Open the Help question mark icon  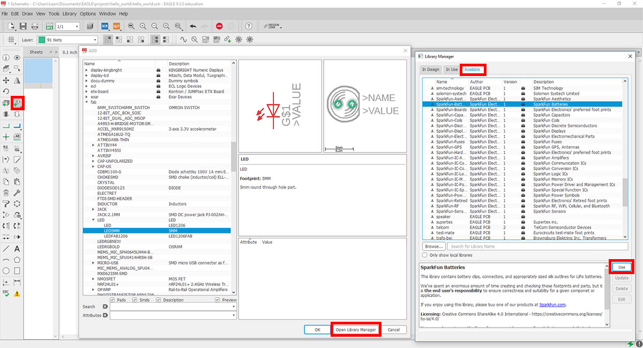pos(249,26)
